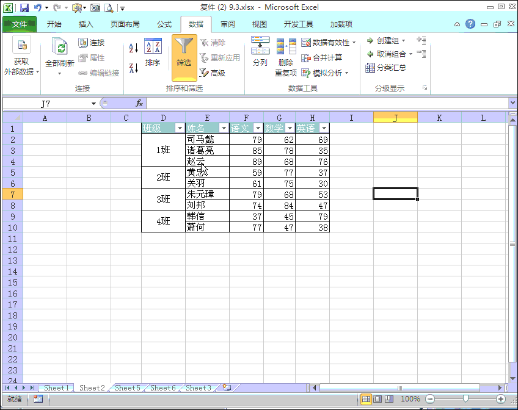Click the print preview icon in quick access toolbar
Viewport: 518px width, 410px height.
(109, 7)
